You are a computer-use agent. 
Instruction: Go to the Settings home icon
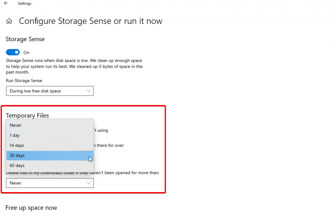pyautogui.click(x=9, y=21)
